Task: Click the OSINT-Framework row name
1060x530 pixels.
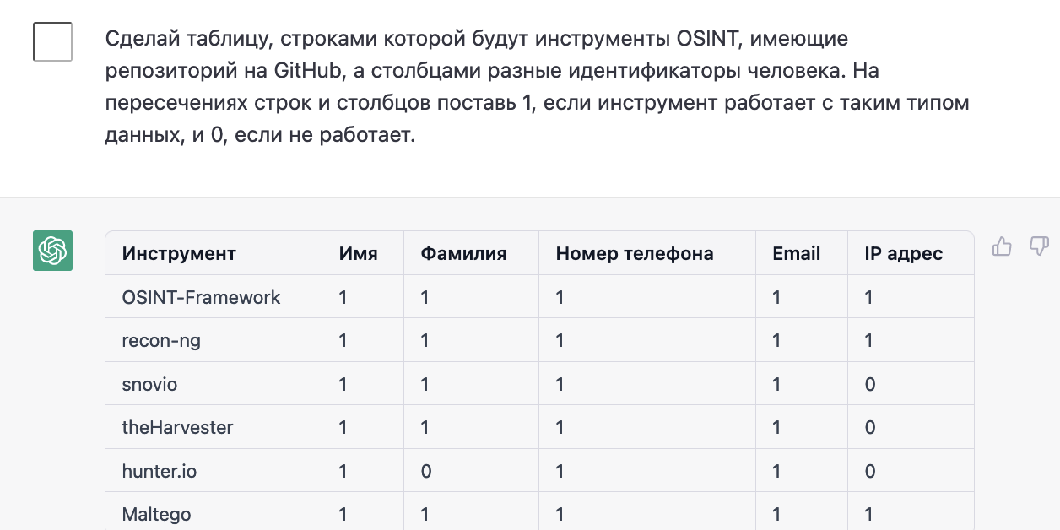Action: [x=201, y=297]
